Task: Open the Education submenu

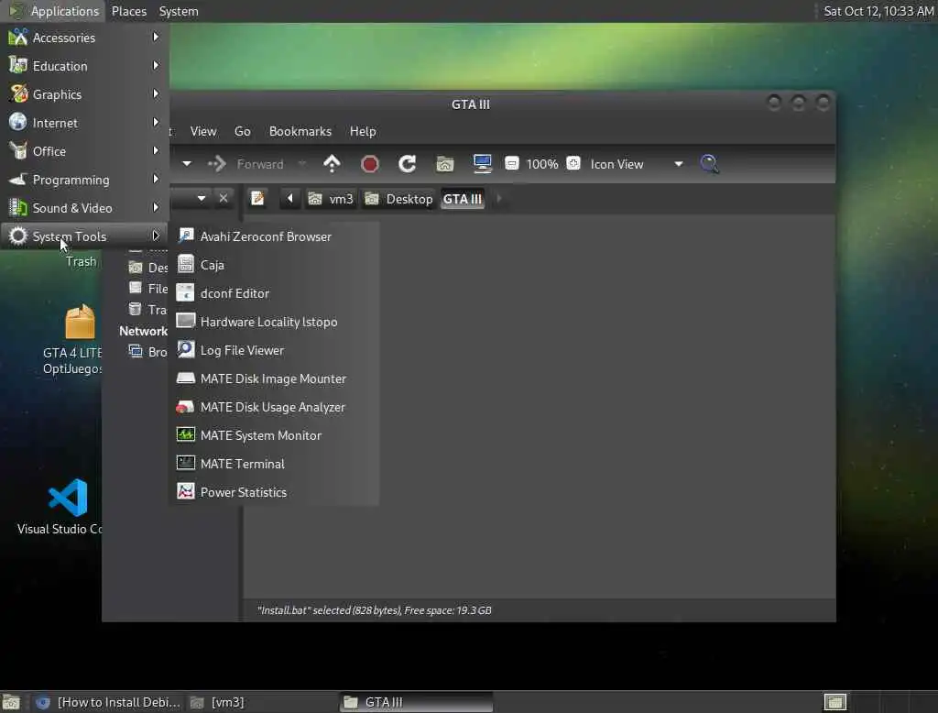Action: [84, 66]
